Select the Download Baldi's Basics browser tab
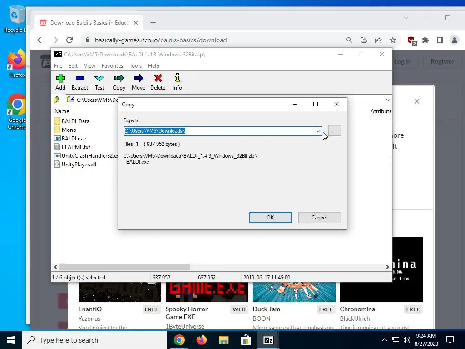 (x=89, y=23)
